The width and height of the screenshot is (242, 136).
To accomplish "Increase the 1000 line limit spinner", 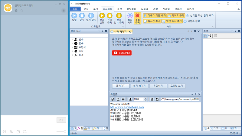I will point(145,98).
